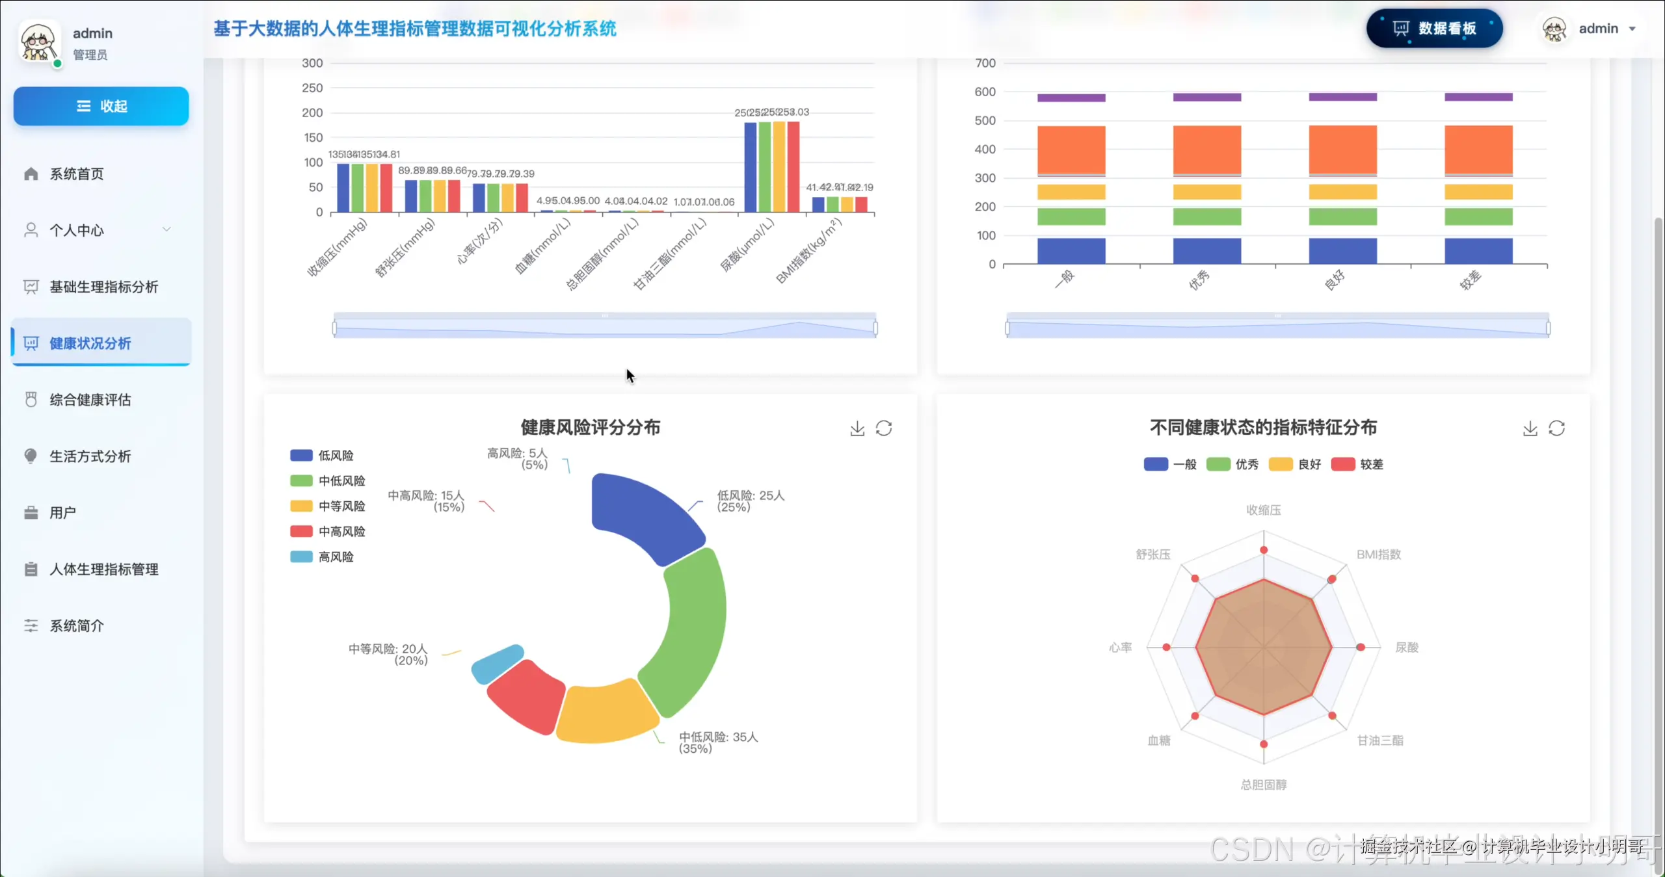1665x877 pixels.
Task: Open the 数据看板 dashboard button
Action: (x=1434, y=29)
